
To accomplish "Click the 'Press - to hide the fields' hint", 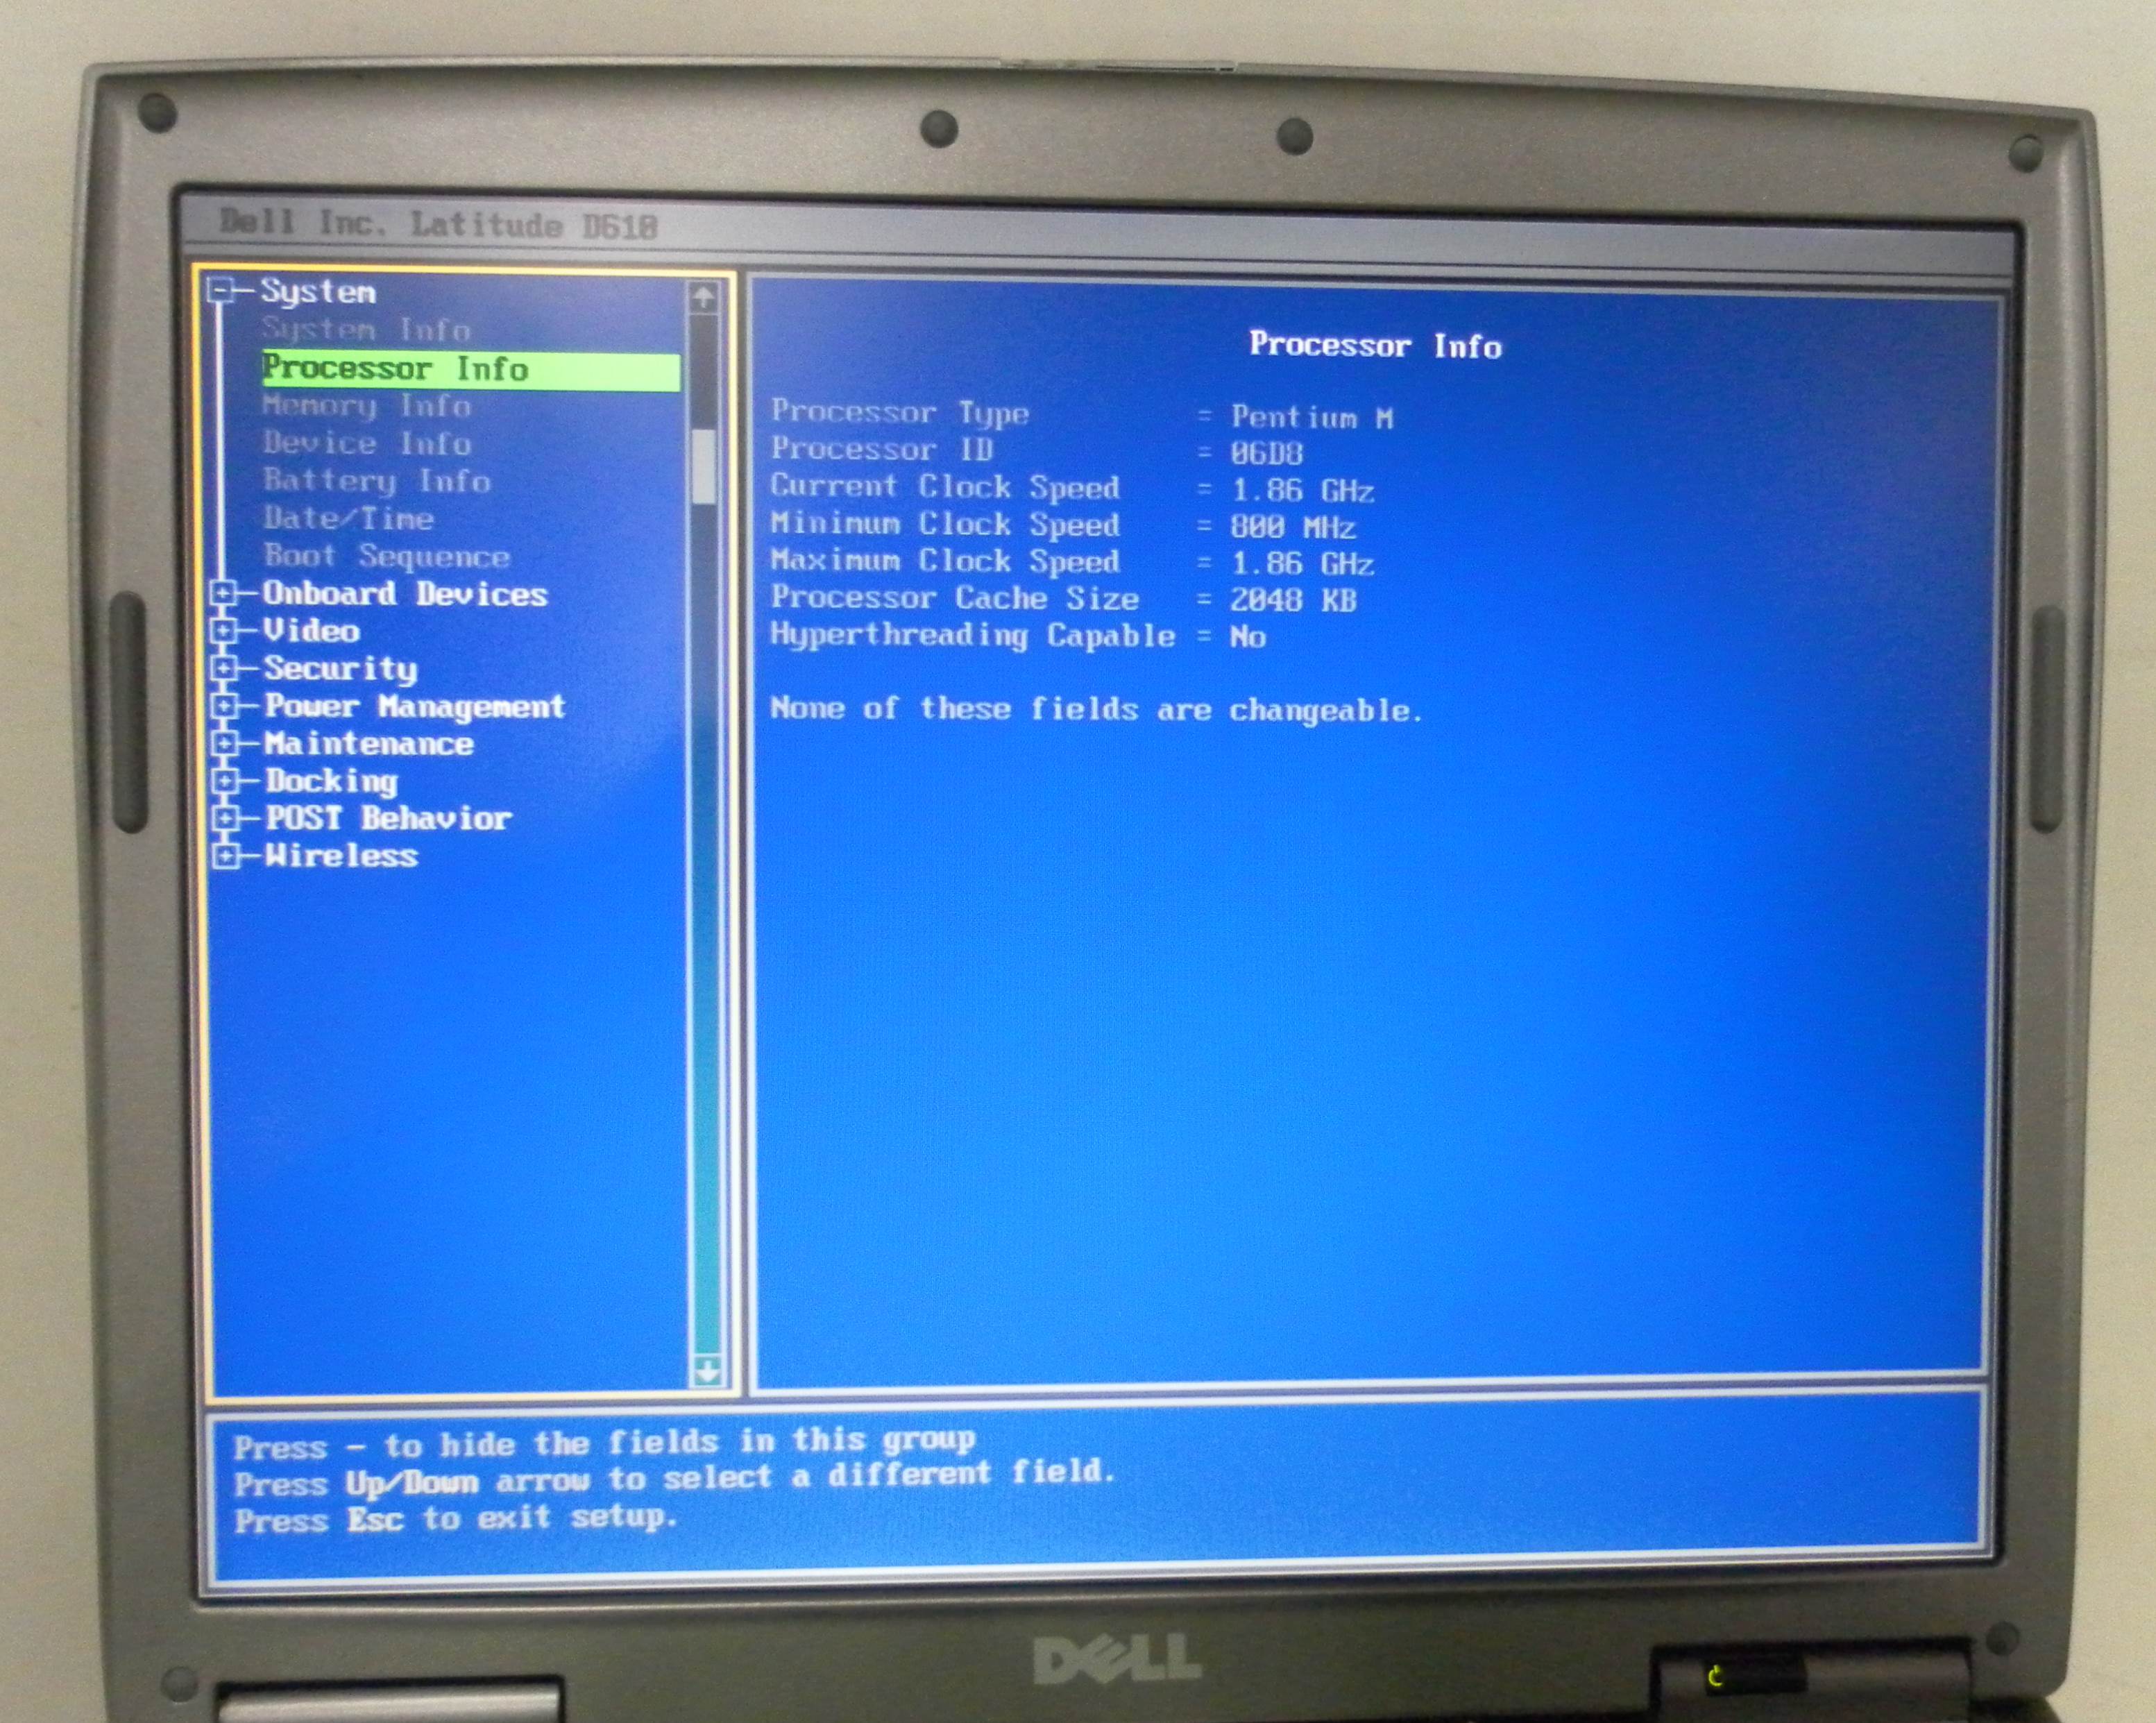I will tap(604, 1443).
